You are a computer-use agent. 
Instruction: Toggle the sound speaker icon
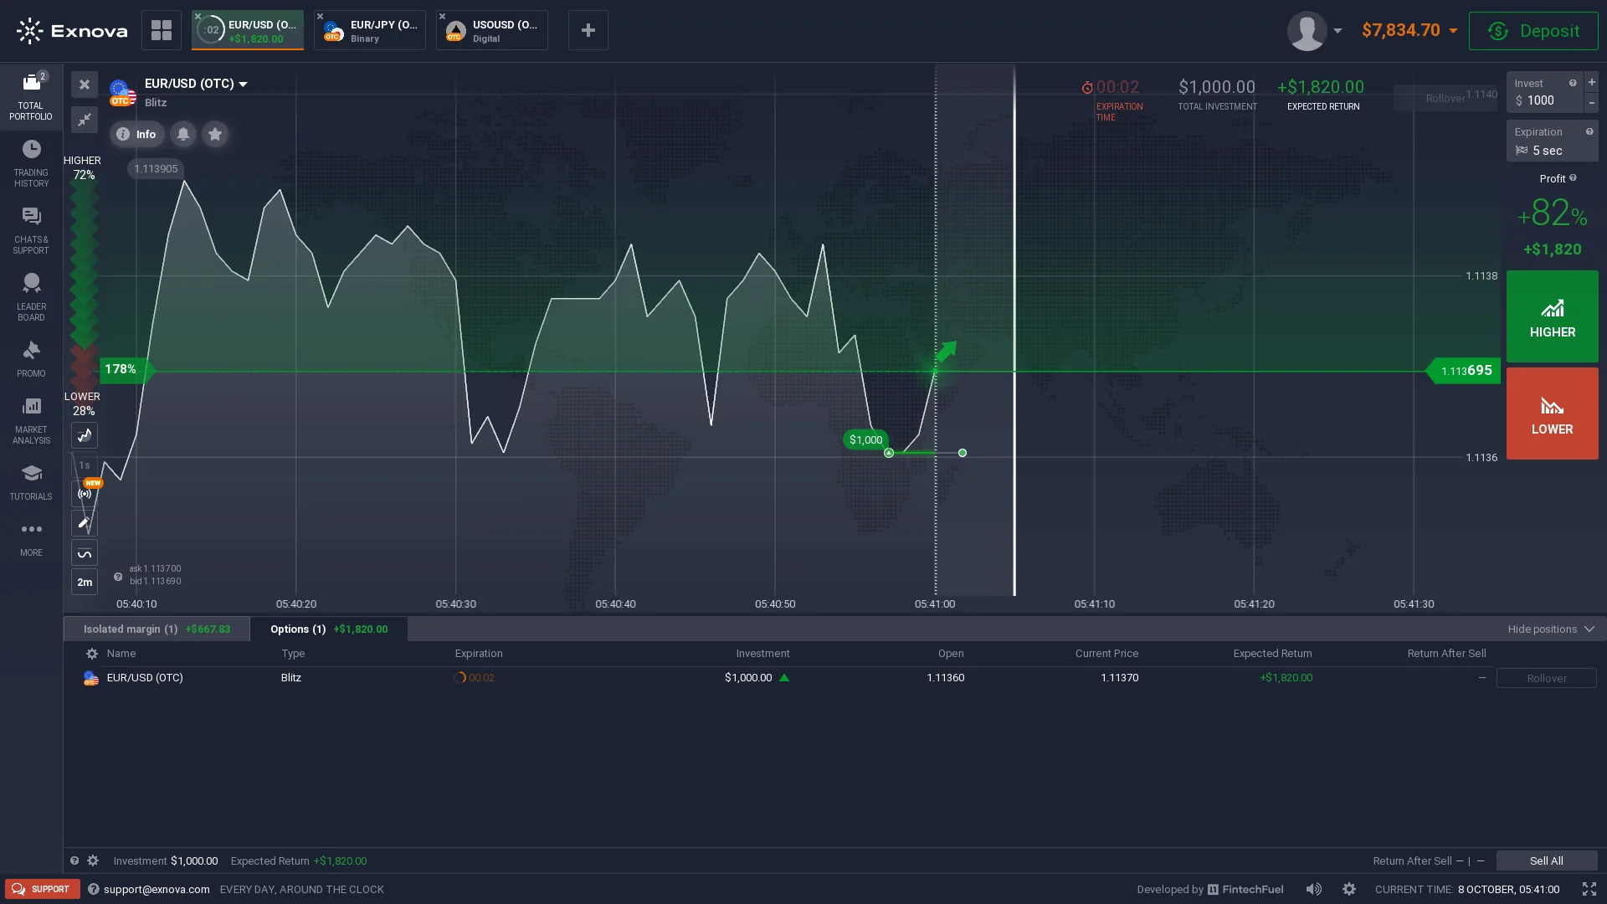coord(1314,889)
